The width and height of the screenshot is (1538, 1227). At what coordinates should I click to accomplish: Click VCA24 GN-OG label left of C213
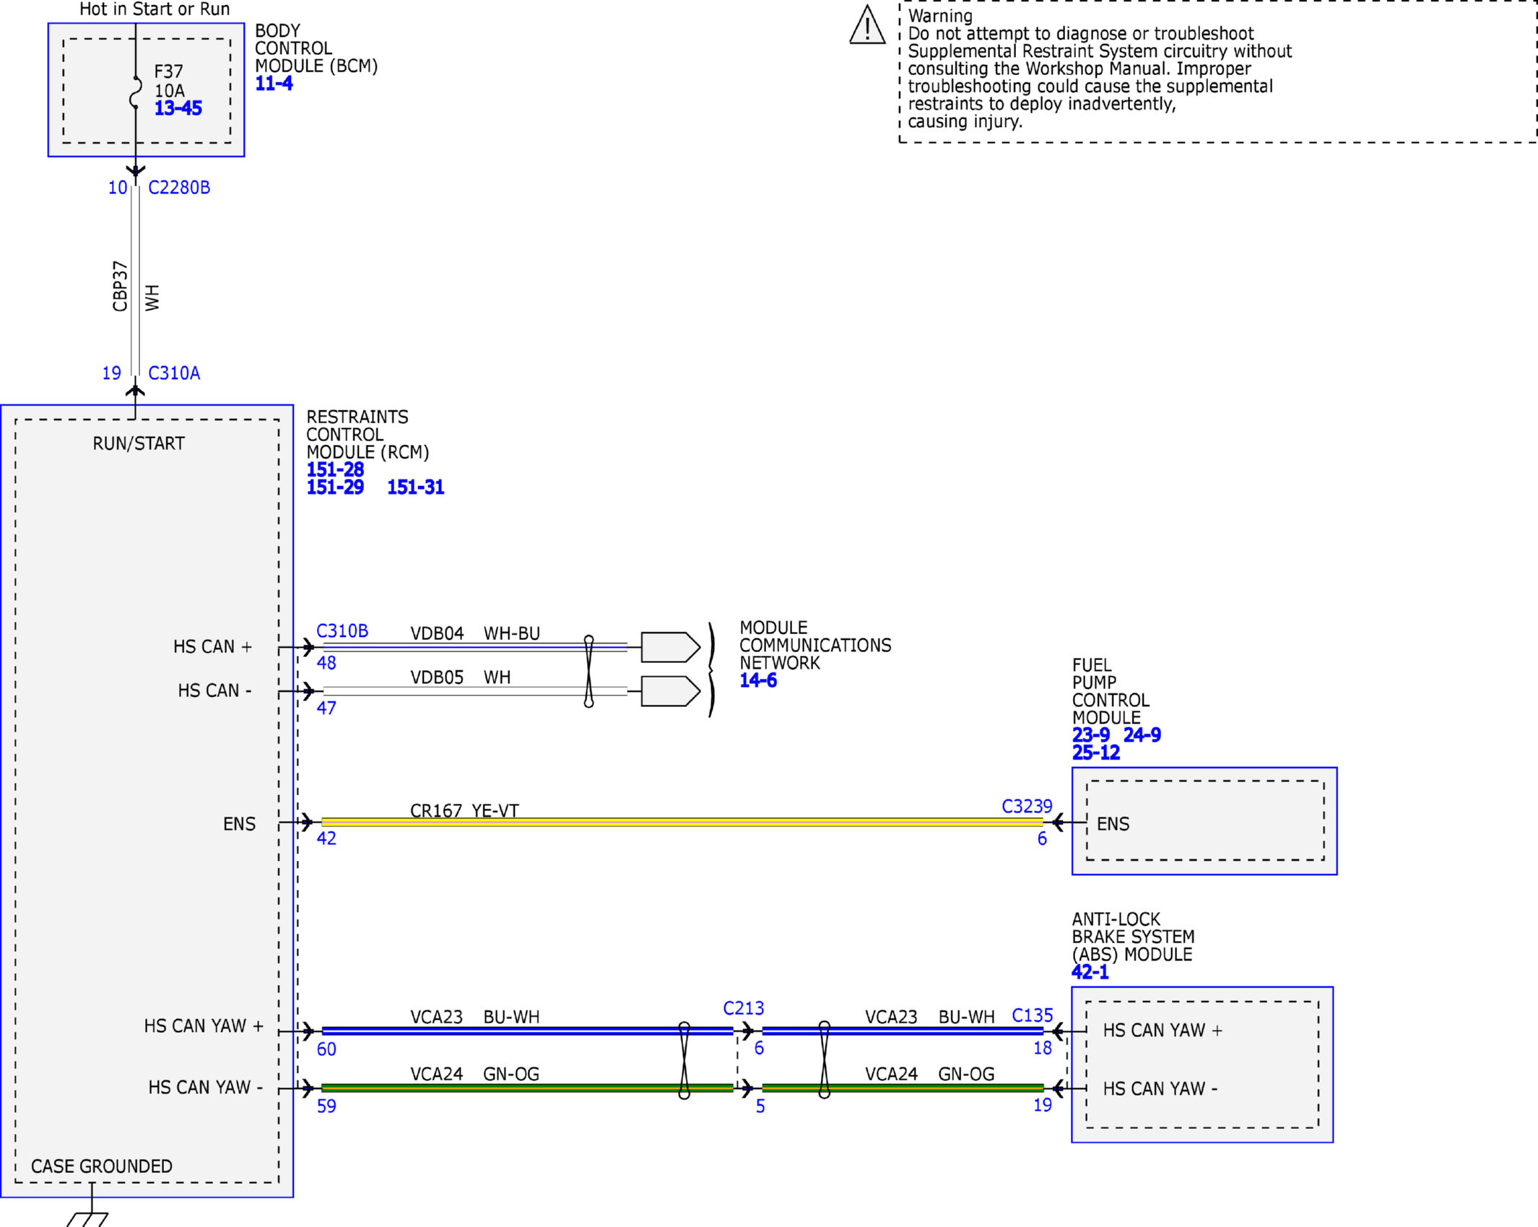[475, 1074]
